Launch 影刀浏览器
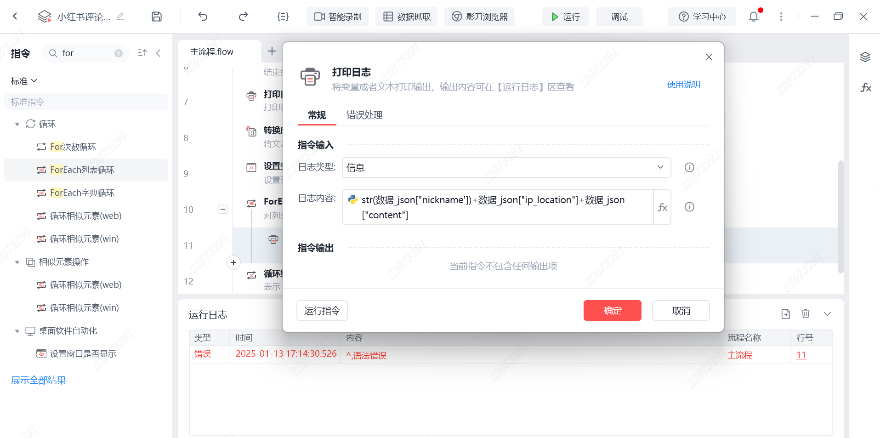Image resolution: width=880 pixels, height=438 pixels. 480,17
